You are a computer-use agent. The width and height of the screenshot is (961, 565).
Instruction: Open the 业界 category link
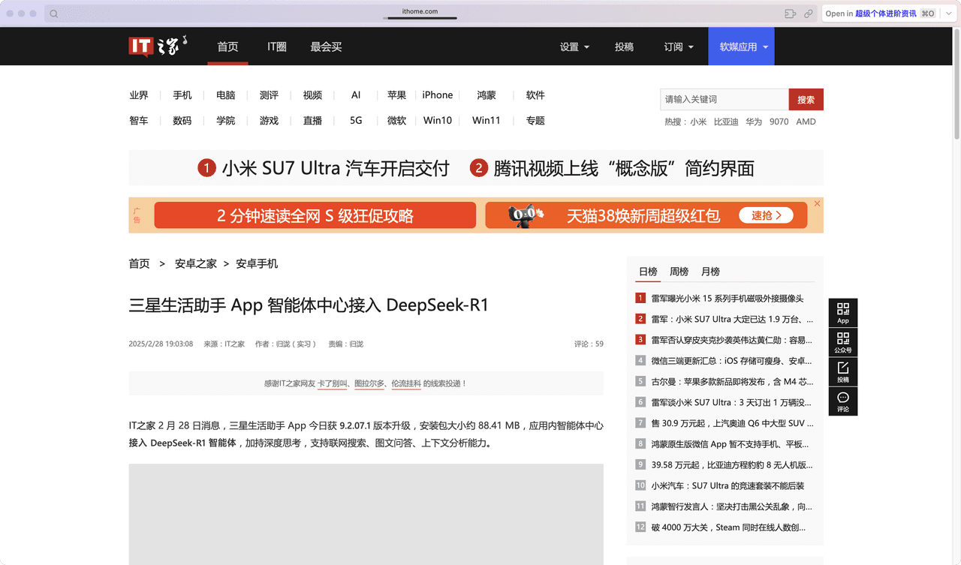(x=139, y=95)
